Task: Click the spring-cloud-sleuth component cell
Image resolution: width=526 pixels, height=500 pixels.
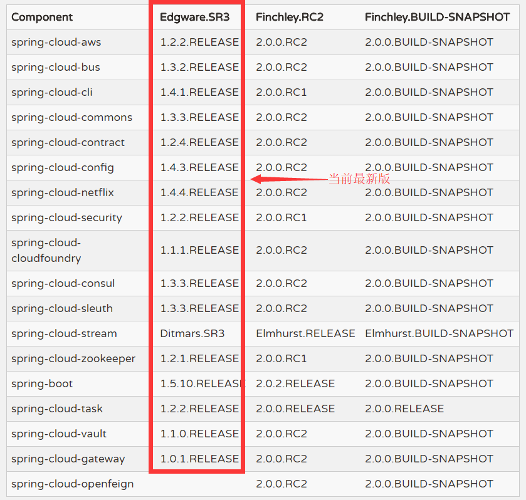Action: click(62, 308)
